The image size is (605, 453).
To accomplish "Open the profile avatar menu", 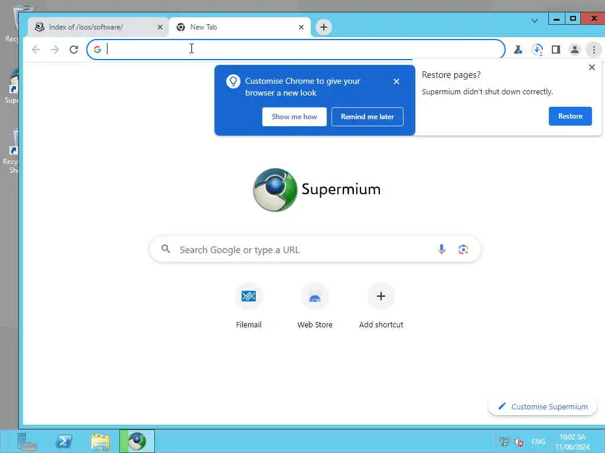I will [574, 50].
